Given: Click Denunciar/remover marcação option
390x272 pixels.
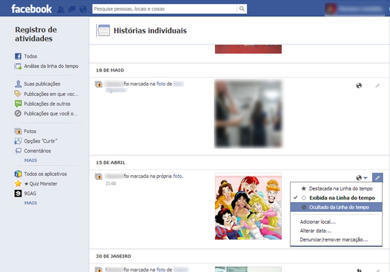Looking at the screenshot, I should pyautogui.click(x=334, y=240).
